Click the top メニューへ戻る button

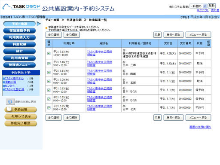[x=199, y=35]
